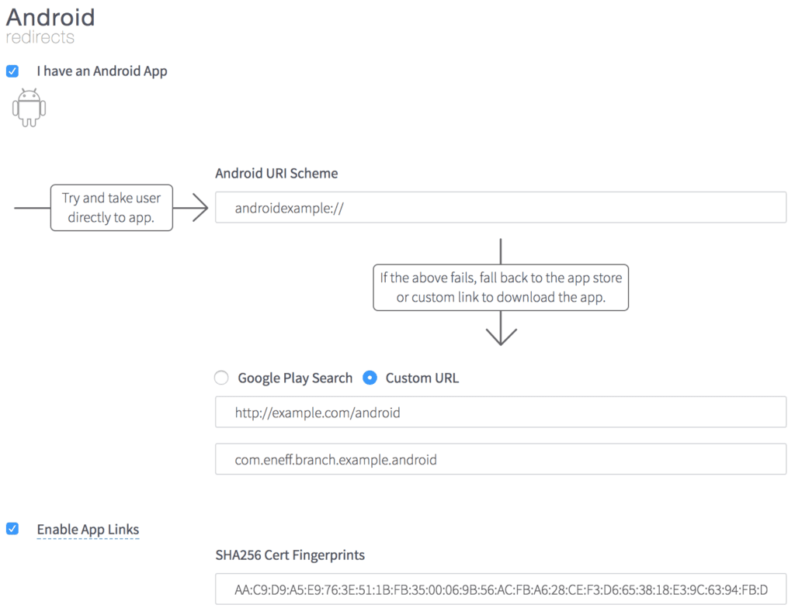Open the 'Enable App Links' underlined link
This screenshot has width=795, height=615.
tap(88, 529)
